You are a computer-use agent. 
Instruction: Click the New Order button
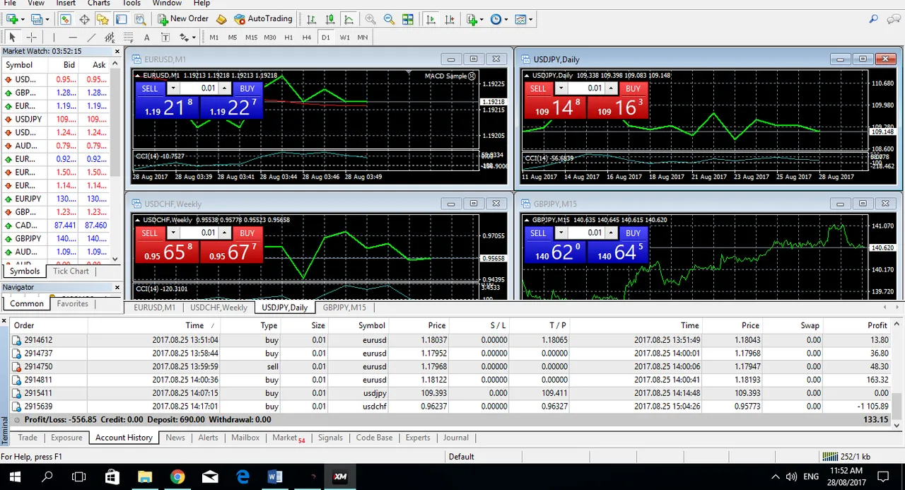pyautogui.click(x=183, y=19)
